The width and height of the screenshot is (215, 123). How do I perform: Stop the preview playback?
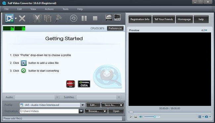[x=136, y=117]
